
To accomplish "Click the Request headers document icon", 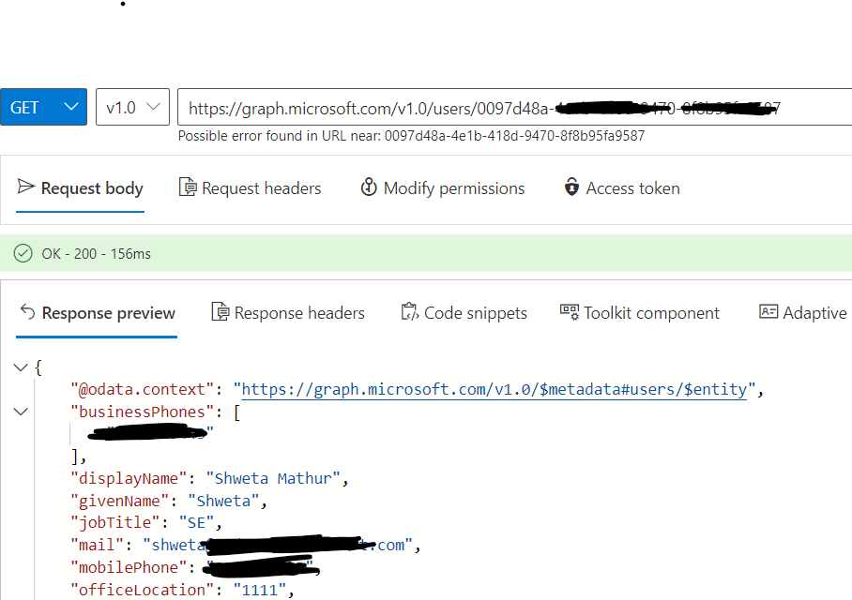I will (x=188, y=187).
